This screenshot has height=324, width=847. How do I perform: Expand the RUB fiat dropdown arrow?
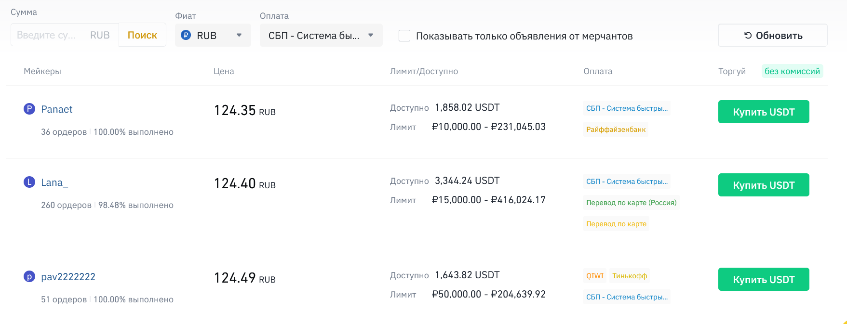(239, 35)
